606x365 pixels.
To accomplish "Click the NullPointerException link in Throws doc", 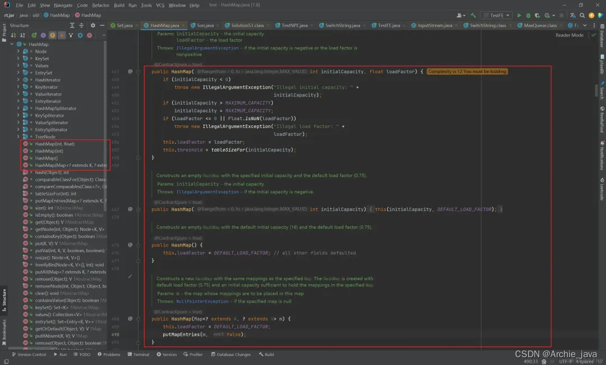I will 202,302.
